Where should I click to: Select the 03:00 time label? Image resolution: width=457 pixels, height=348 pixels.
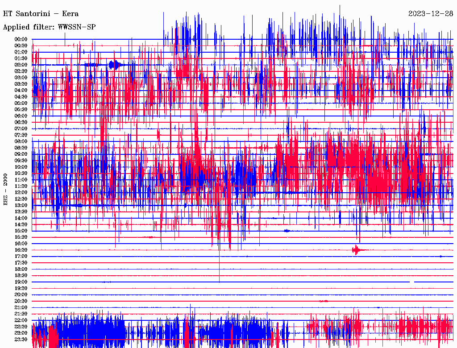tap(21, 78)
